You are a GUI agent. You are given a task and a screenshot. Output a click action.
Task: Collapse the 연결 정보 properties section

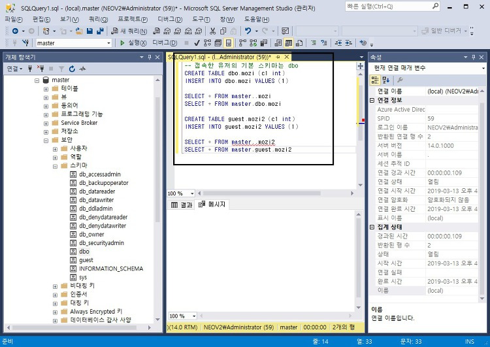(372, 101)
